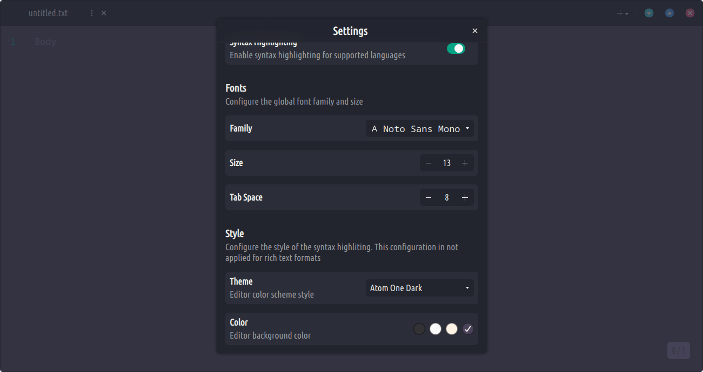Click the font Size value field

click(x=446, y=163)
